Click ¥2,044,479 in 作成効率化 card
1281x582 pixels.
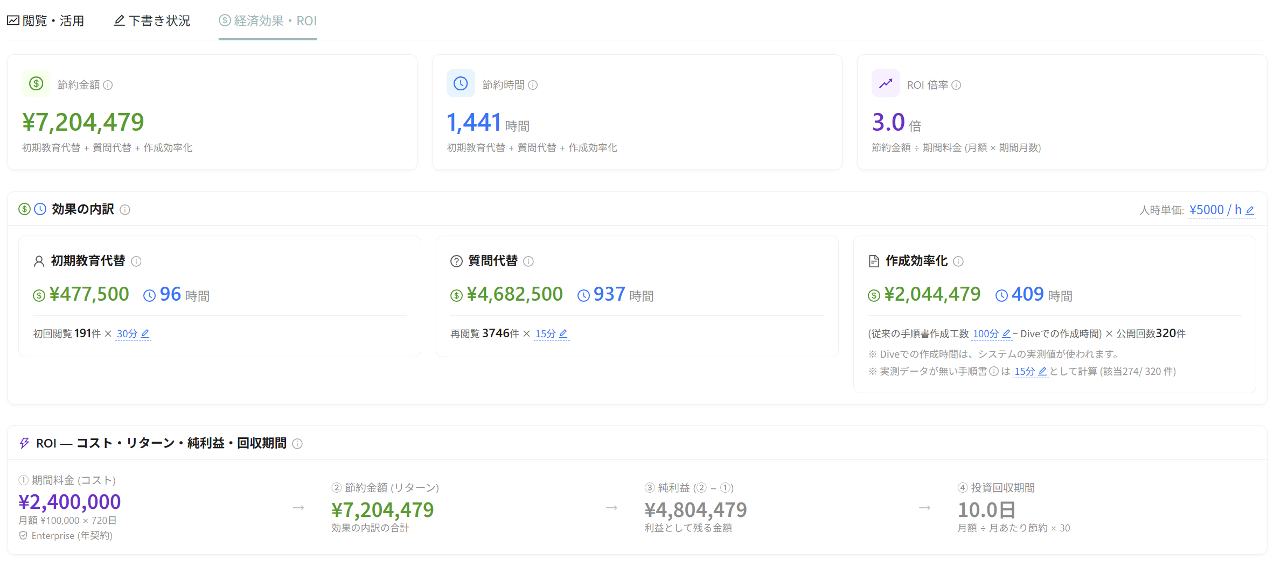click(x=932, y=294)
